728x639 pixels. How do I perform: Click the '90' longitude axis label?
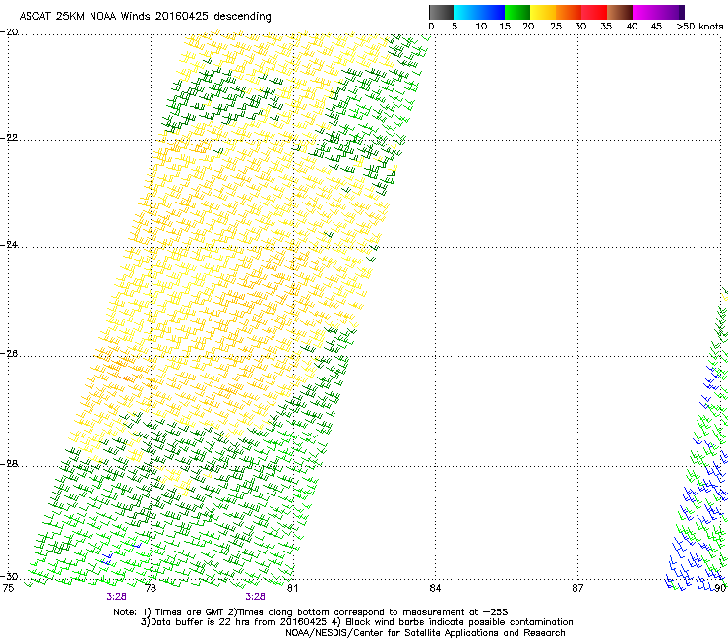coord(720,589)
